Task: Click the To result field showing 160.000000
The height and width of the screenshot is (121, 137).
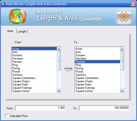Action: click(x=104, y=108)
